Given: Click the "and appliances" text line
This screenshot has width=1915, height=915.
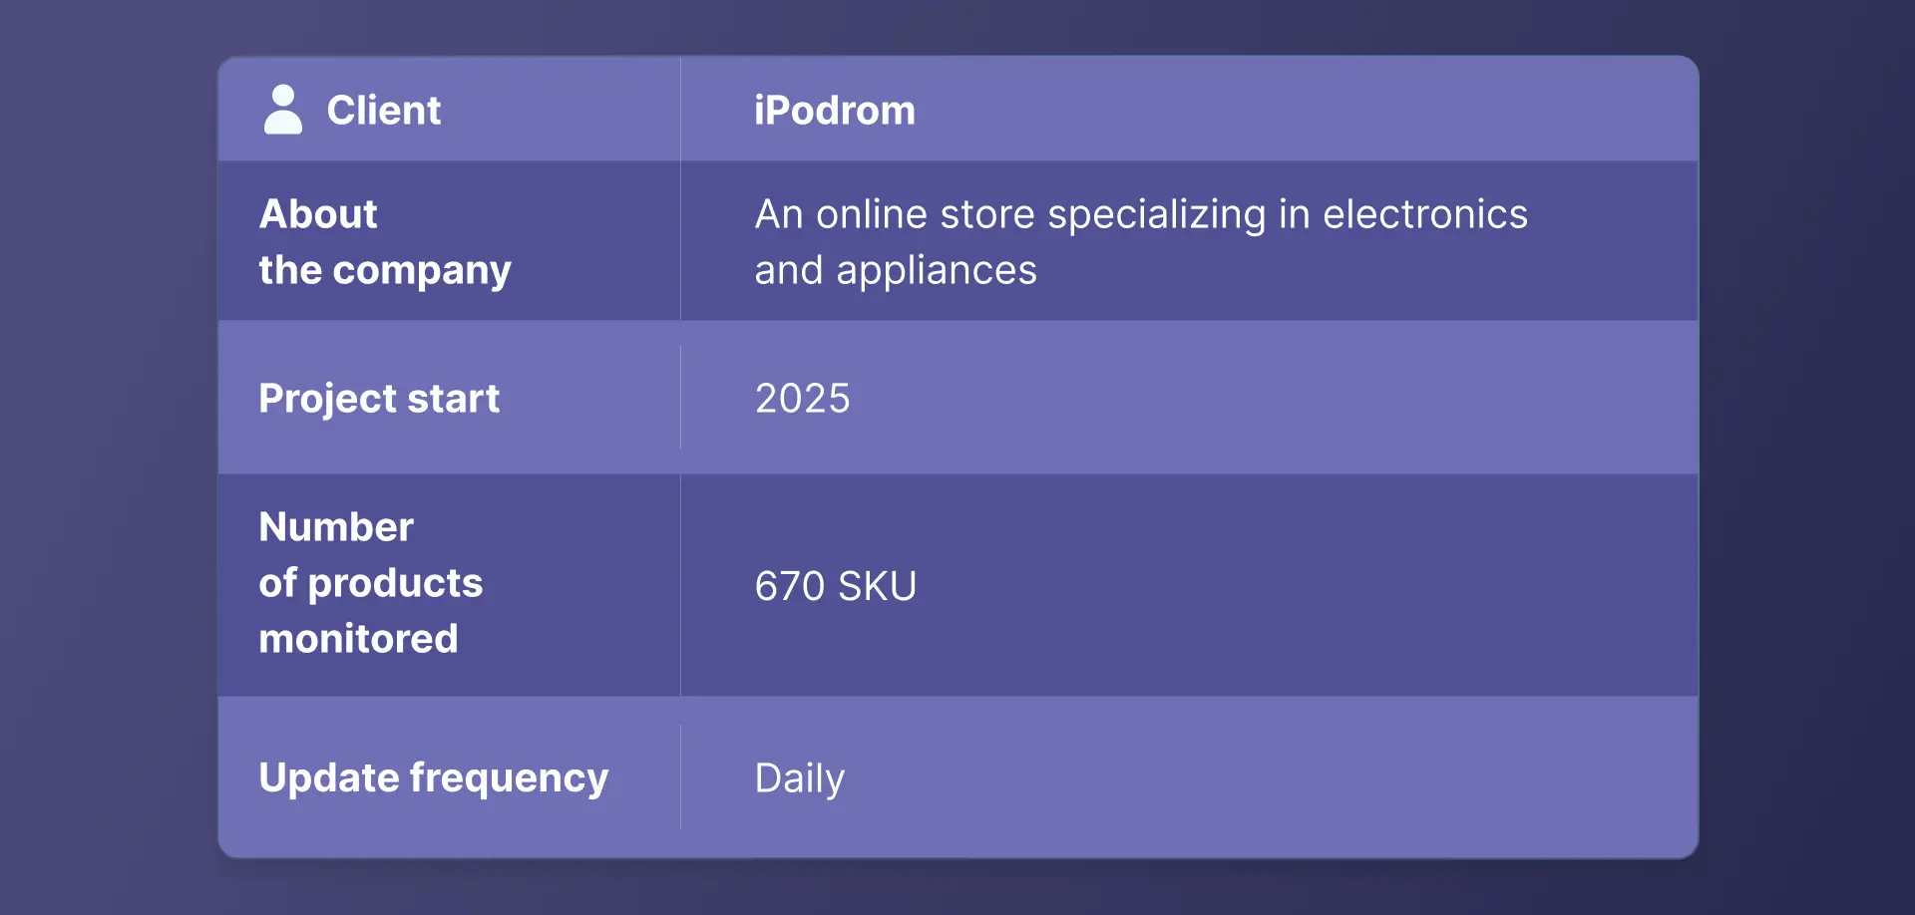Looking at the screenshot, I should click(x=896, y=270).
